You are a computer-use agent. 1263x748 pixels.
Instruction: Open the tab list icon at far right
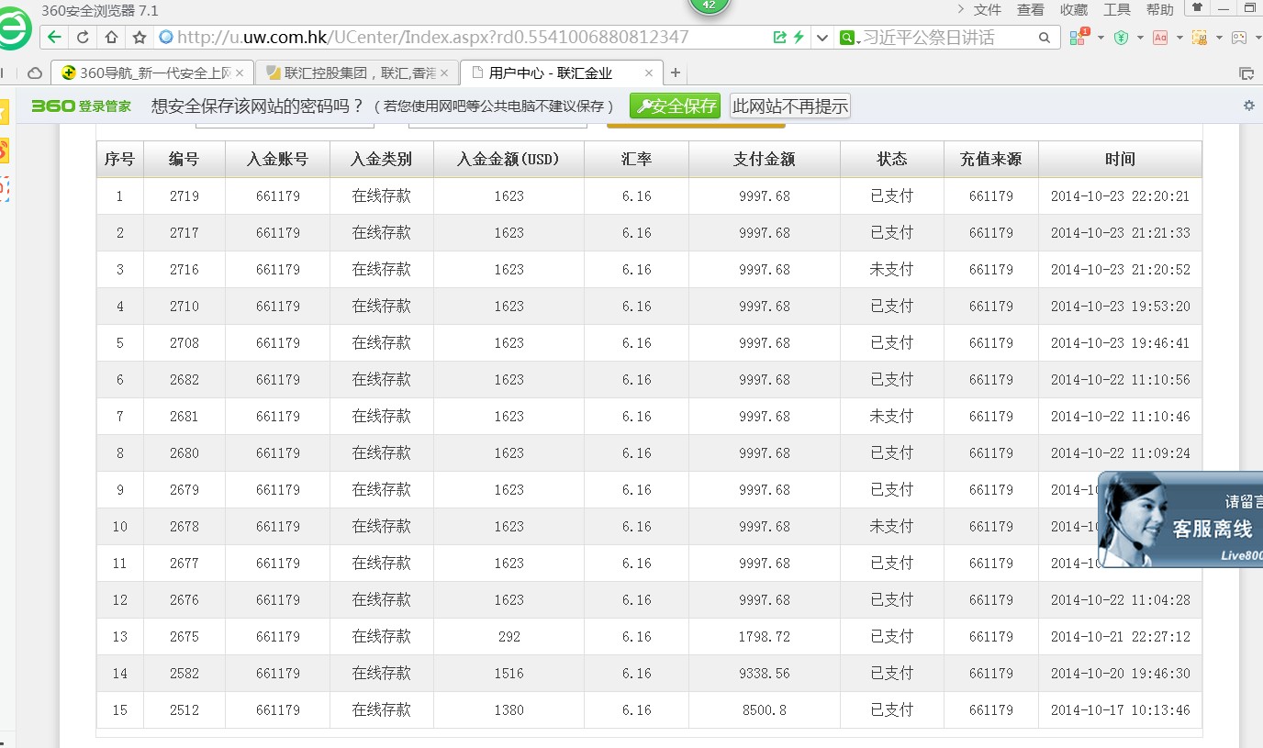coord(1246,73)
